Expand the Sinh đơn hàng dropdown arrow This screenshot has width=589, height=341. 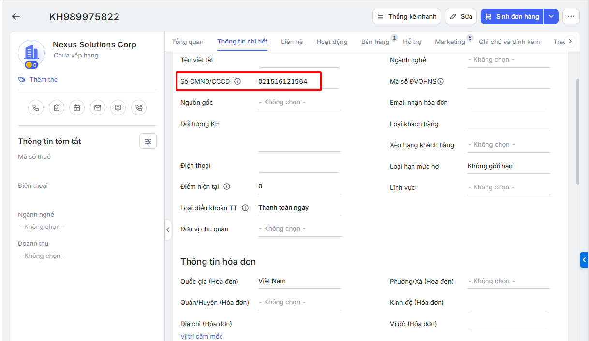click(551, 16)
